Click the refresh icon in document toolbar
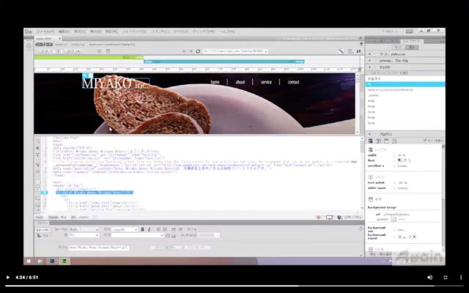The width and height of the screenshot is (469, 293). [x=198, y=51]
